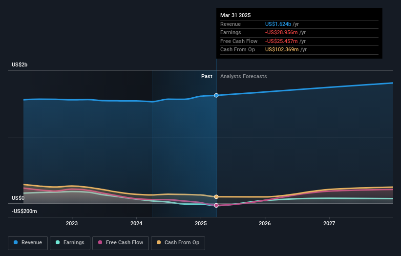Toggle the Earnings legend button

pos(70,243)
